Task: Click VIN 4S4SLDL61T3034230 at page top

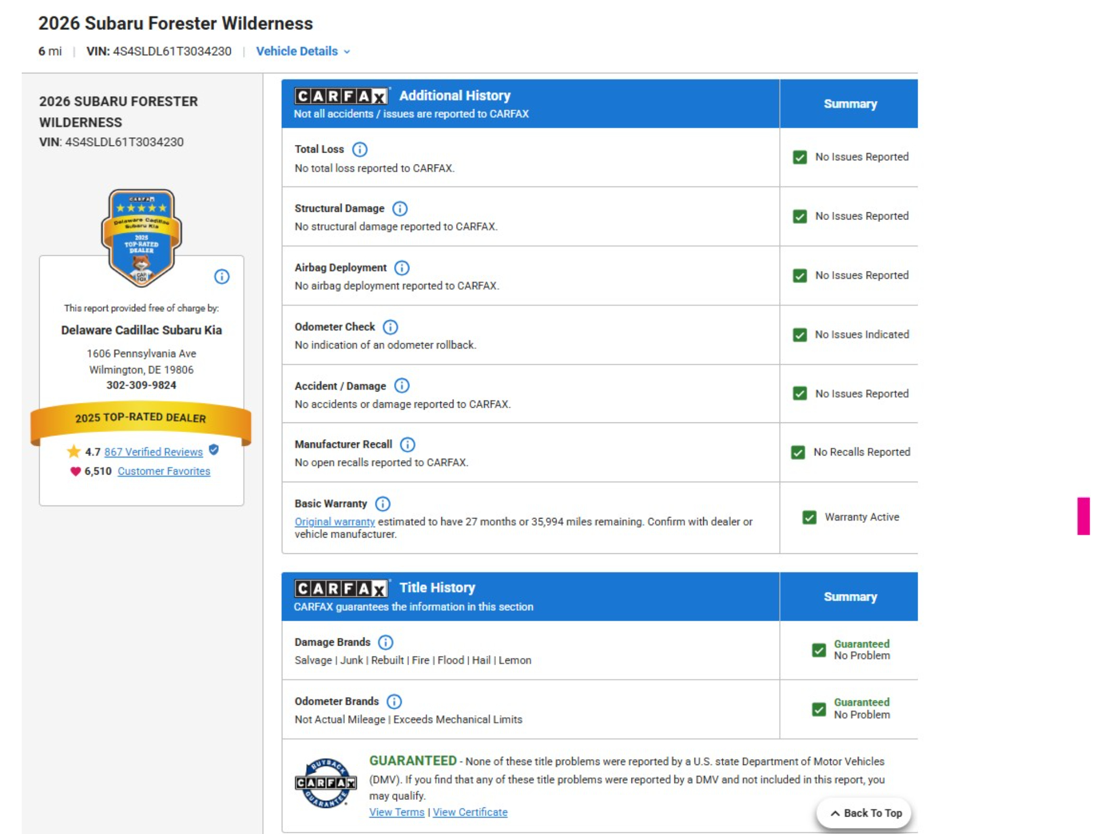Action: point(159,51)
